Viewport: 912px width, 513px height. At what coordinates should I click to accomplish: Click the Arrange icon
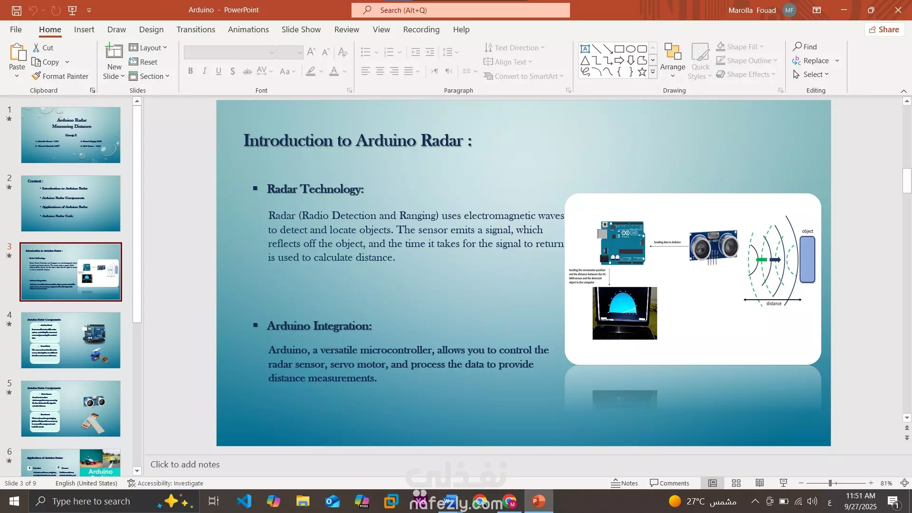[673, 52]
